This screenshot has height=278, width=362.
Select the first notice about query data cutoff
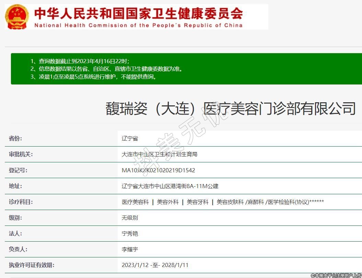tap(80, 61)
